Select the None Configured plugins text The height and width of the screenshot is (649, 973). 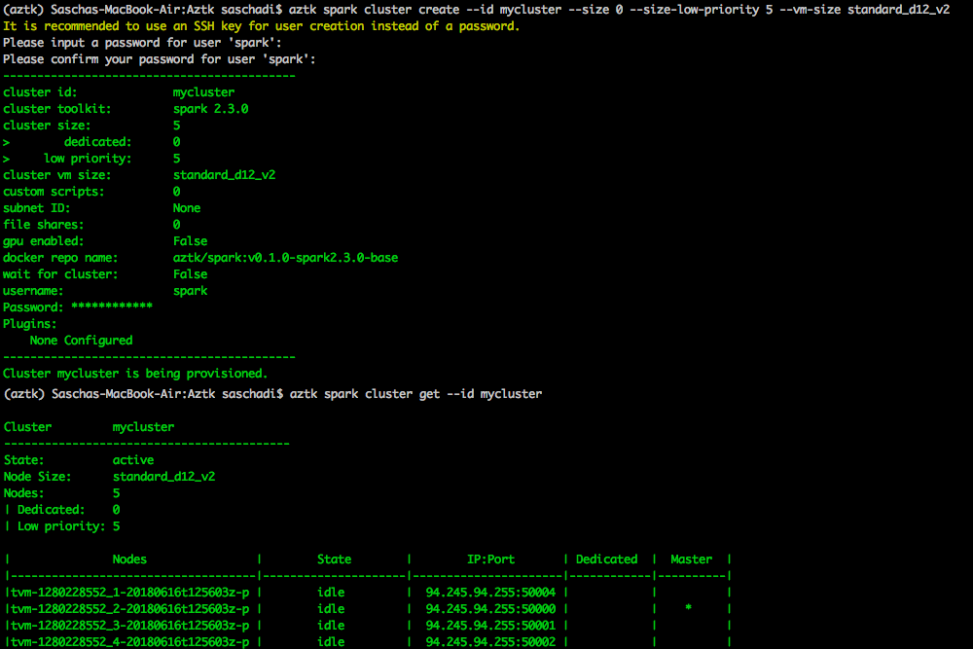(82, 340)
